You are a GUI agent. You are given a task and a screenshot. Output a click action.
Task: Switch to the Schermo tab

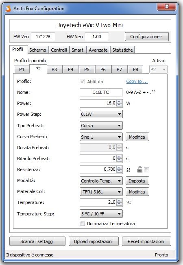pos(38,50)
